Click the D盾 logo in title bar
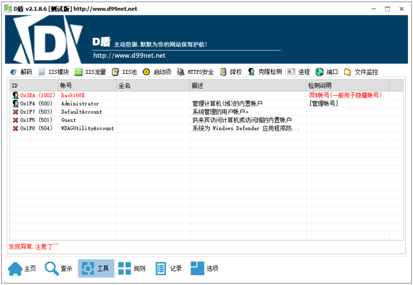The height and width of the screenshot is (285, 413). (8, 9)
